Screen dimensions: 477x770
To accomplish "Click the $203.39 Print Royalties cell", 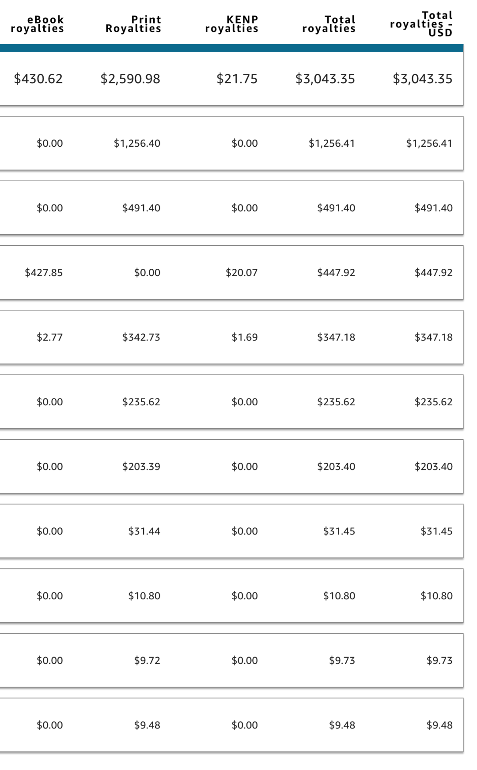I will click(141, 467).
